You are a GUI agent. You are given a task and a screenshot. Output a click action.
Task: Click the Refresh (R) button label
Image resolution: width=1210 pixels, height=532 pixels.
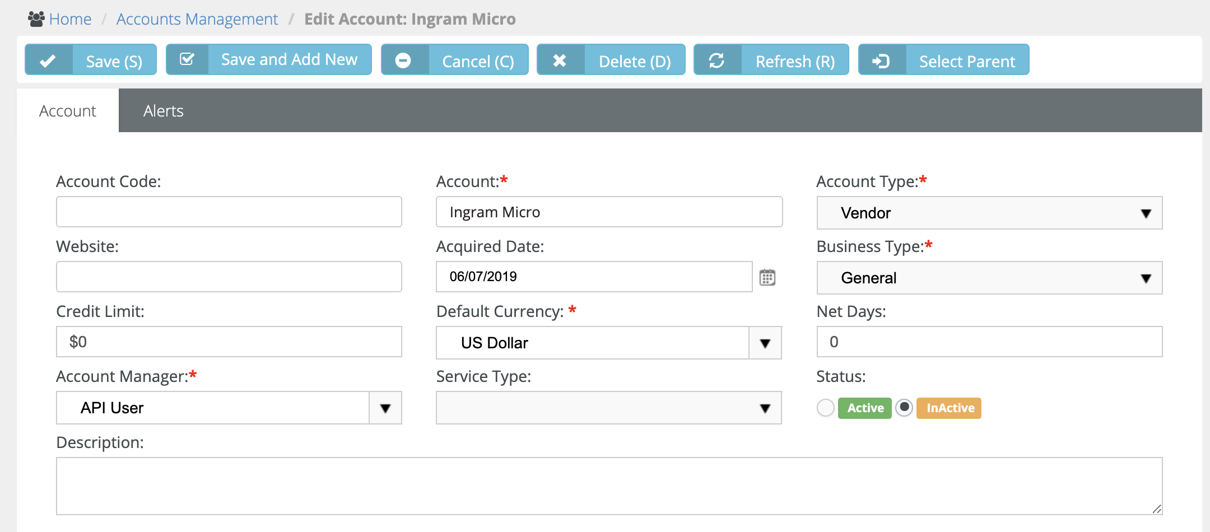click(x=795, y=61)
